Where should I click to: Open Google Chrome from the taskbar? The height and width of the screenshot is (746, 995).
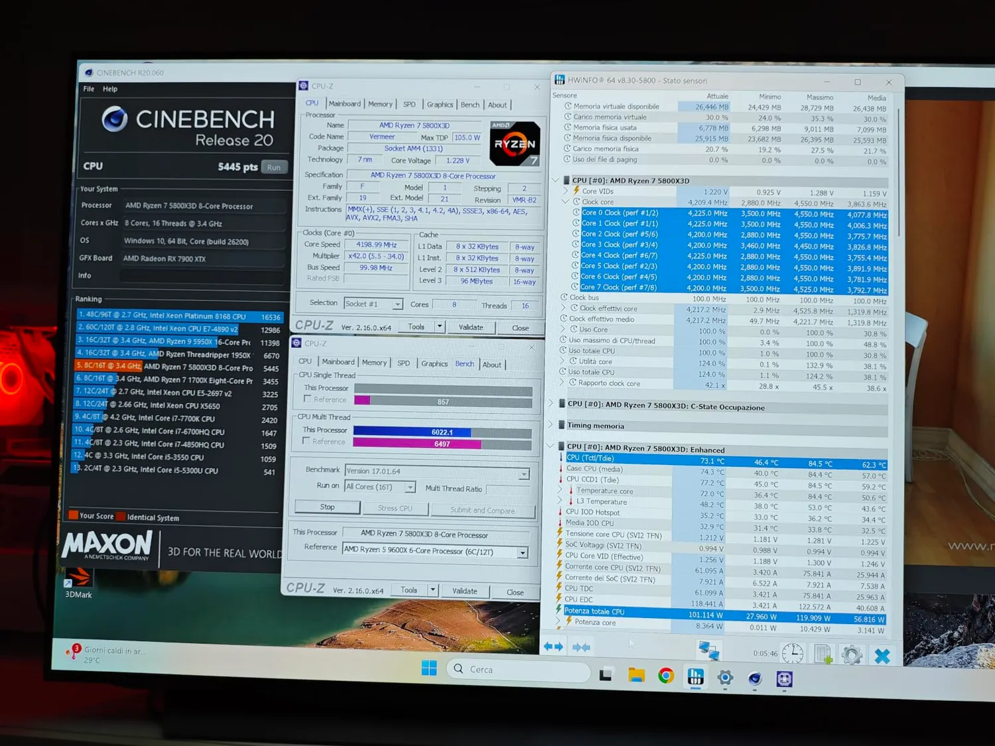click(666, 676)
